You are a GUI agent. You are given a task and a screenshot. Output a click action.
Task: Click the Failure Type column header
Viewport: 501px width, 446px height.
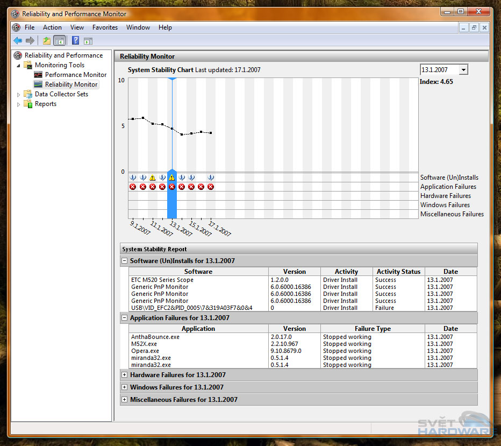point(373,329)
